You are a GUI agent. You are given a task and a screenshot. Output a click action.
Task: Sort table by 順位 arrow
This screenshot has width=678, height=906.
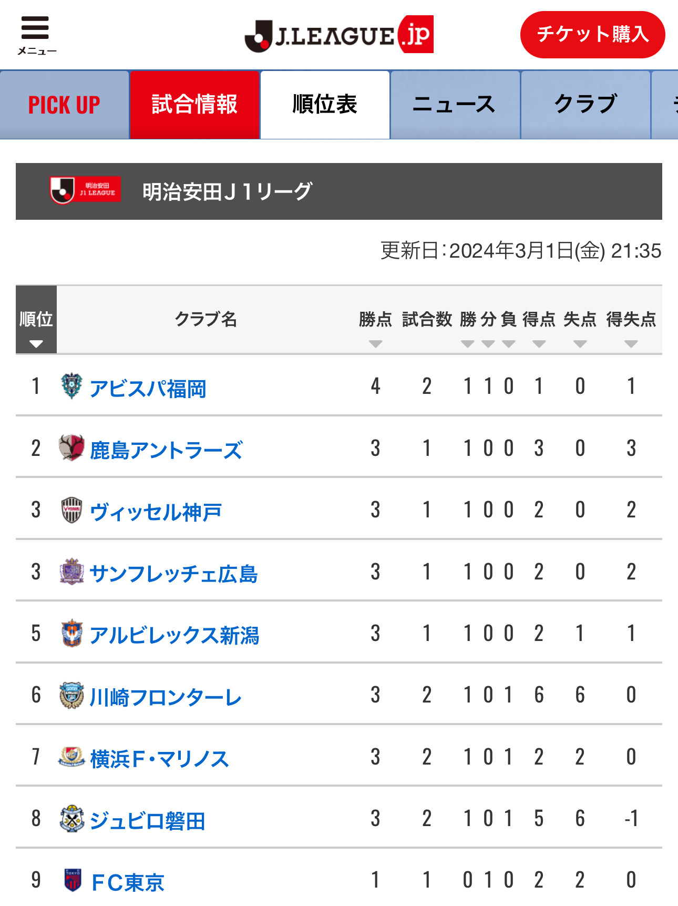coord(36,344)
